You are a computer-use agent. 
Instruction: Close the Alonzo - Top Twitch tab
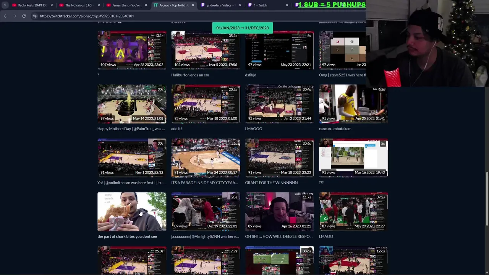click(193, 5)
